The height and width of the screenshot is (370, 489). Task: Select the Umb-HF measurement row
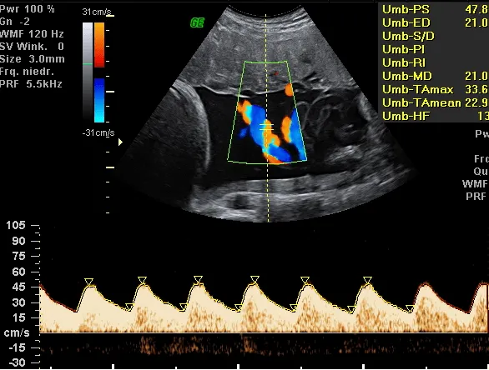point(435,116)
